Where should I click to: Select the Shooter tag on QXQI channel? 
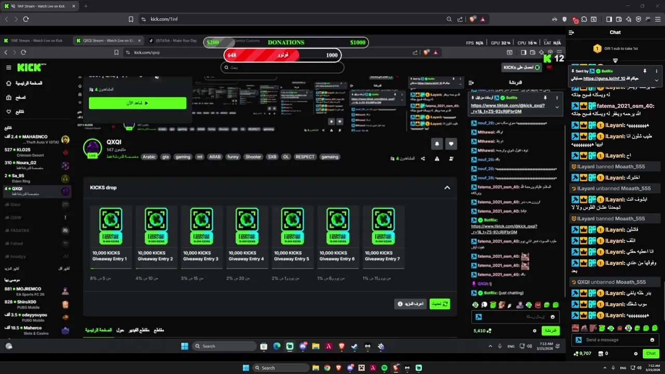[x=253, y=157]
